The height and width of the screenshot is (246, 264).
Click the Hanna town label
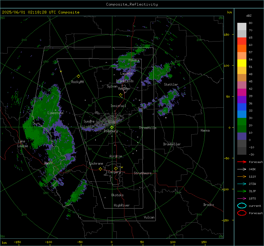click(205, 130)
